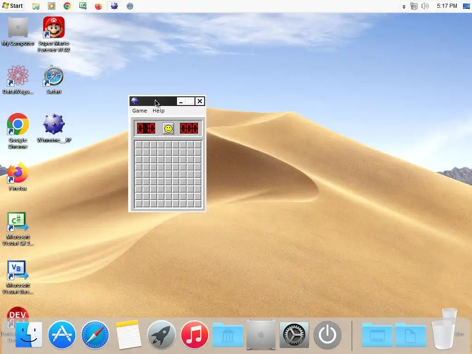Screen dimensions: 472x354
Task: Select the Winmine__XP desktop shortcut
Action: coord(54,128)
